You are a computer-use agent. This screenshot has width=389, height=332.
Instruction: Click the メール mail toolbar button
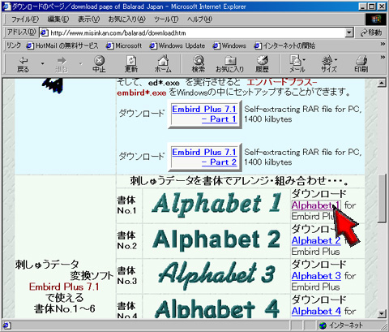click(297, 64)
